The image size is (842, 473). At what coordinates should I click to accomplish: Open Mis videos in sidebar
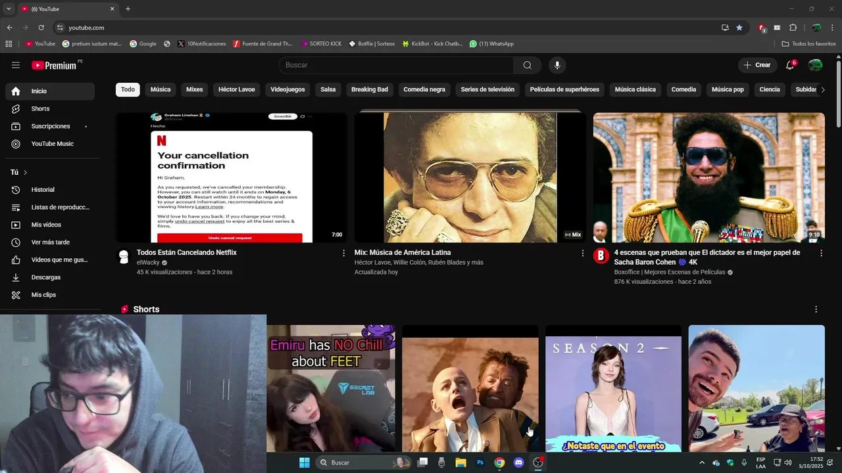50,225
